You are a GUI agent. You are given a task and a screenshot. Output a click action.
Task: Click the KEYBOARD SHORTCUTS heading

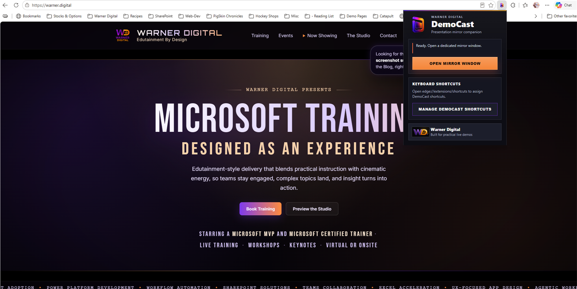(x=436, y=84)
